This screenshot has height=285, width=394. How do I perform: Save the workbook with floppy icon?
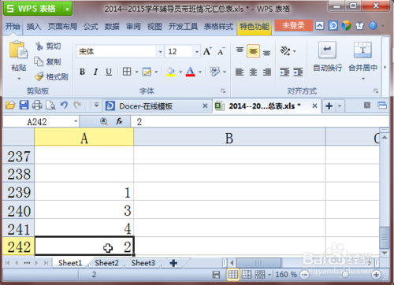(x=24, y=105)
